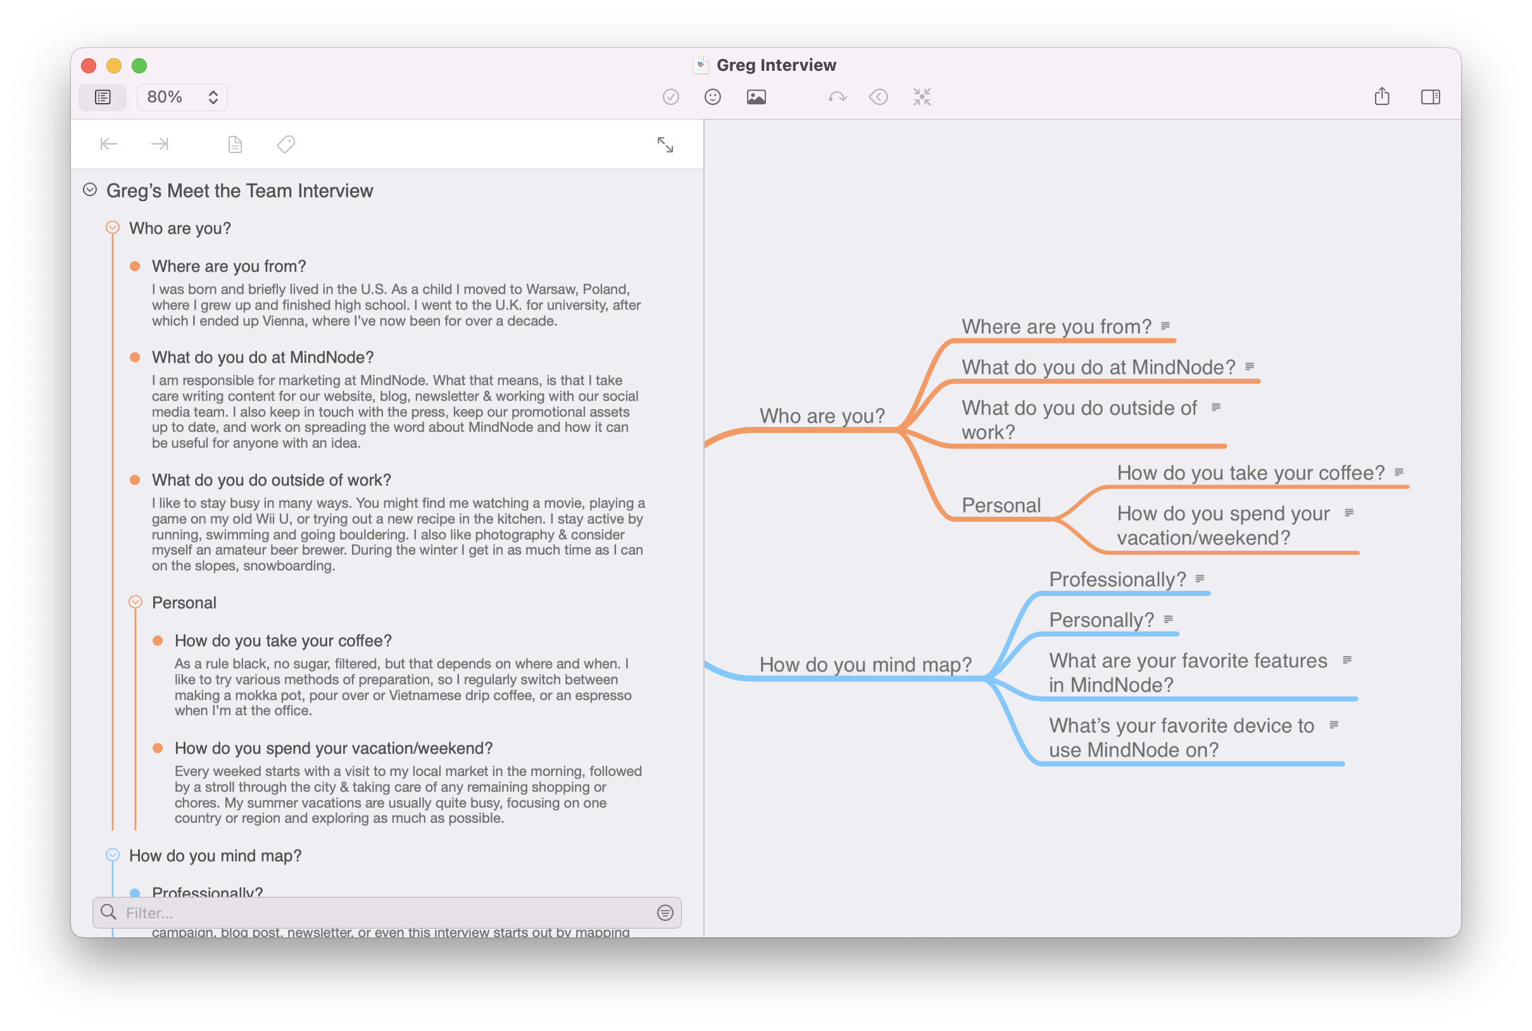
Task: Open note icon on favorite device node
Action: click(x=1334, y=725)
